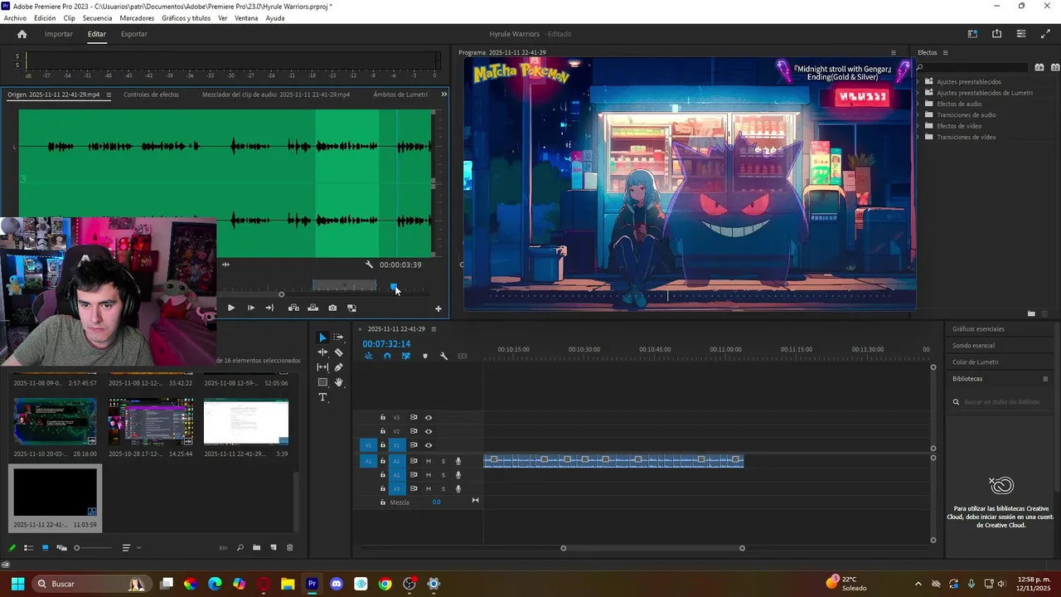The image size is (1061, 597).
Task: Select the Slip tool
Action: 322,367
